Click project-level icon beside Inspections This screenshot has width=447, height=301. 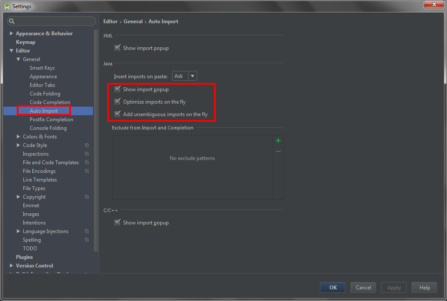point(87,154)
